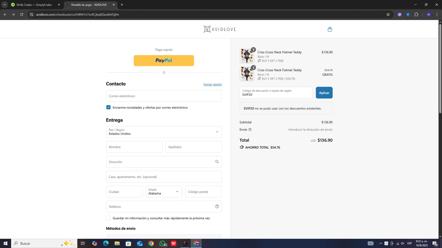Click the browser address bar URL
This screenshot has height=248, width=442.
click(x=77, y=14)
